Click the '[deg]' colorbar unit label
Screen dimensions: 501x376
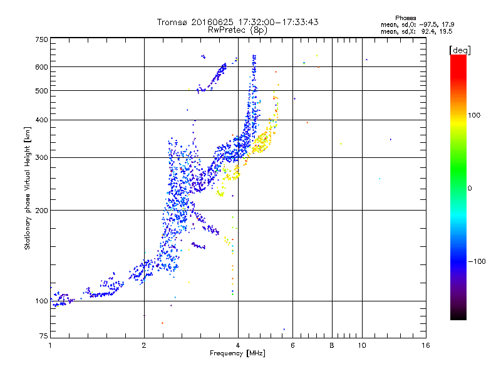(x=460, y=51)
